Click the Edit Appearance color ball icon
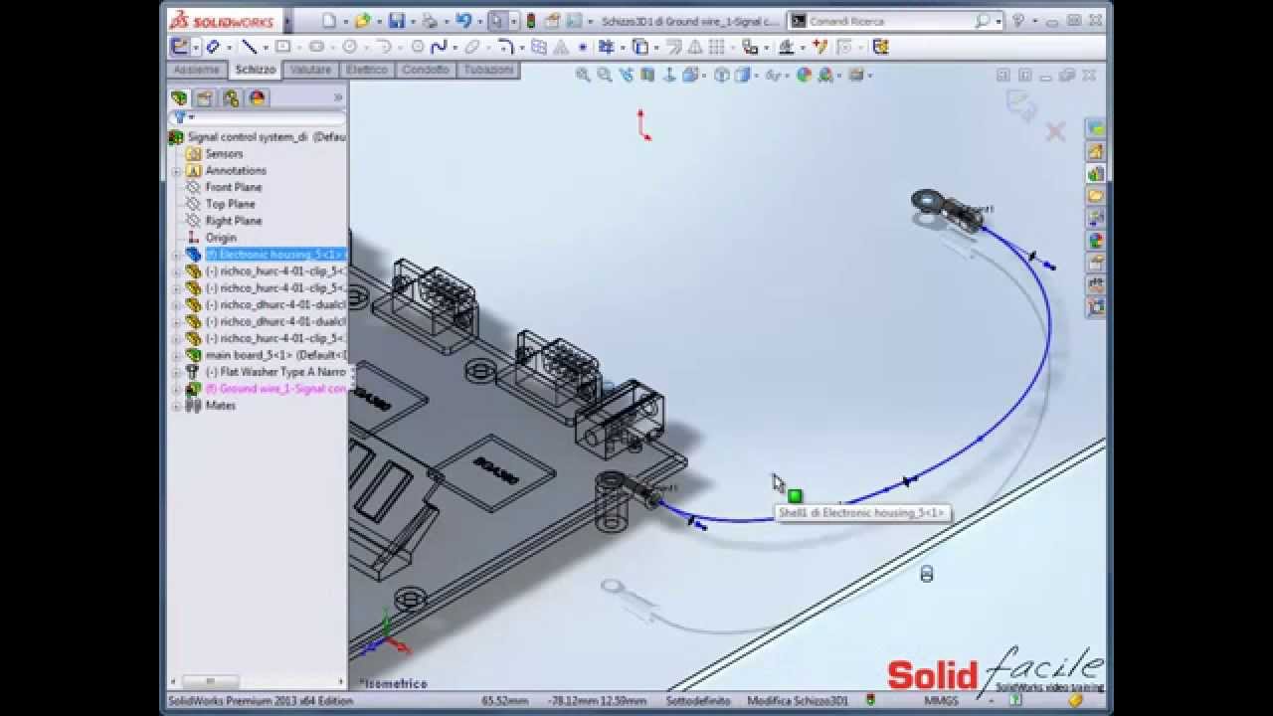This screenshot has width=1273, height=716. [x=804, y=75]
